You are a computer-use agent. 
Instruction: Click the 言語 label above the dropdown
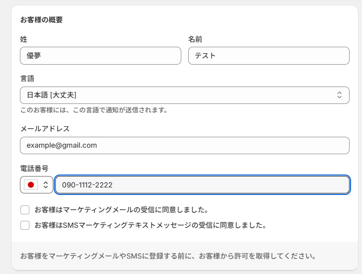[x=27, y=79]
